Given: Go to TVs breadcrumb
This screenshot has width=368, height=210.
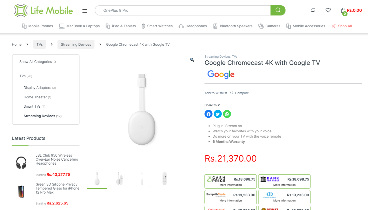Looking at the screenshot, I should click(x=39, y=44).
